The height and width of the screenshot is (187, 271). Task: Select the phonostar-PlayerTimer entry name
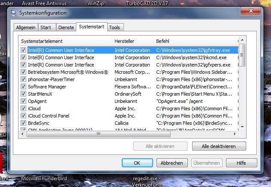tap(51, 79)
